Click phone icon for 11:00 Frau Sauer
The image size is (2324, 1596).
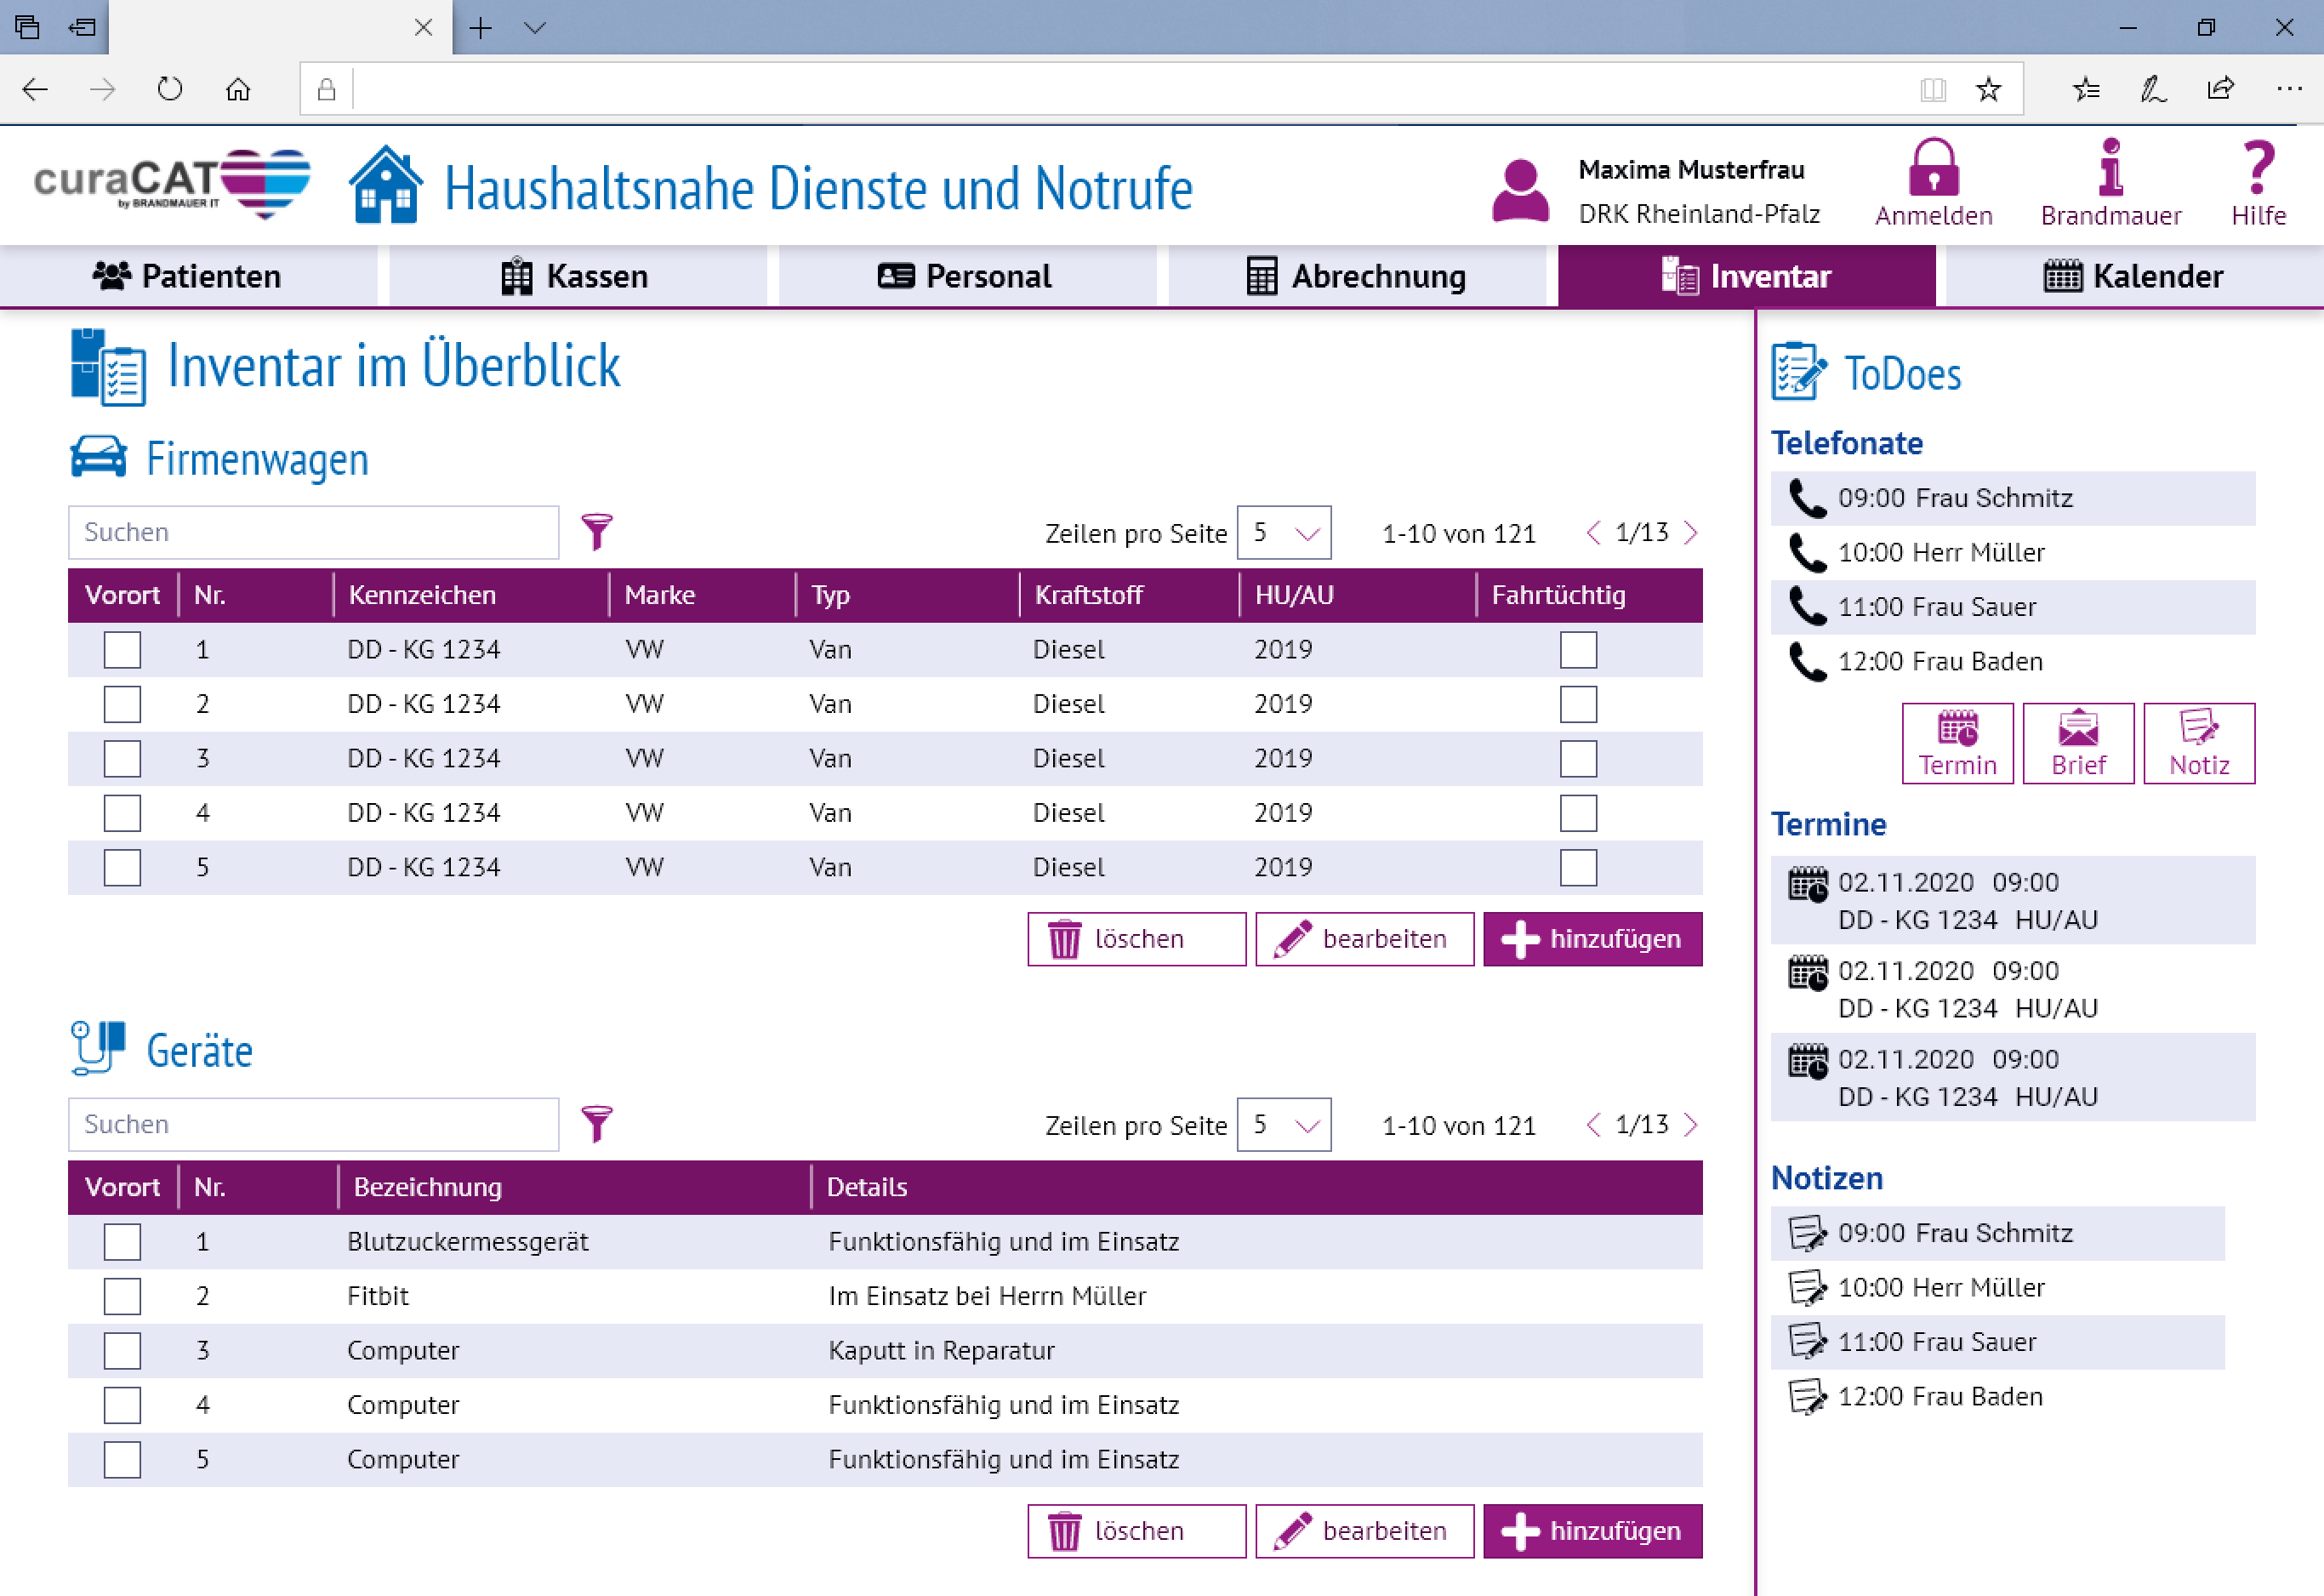(1807, 607)
